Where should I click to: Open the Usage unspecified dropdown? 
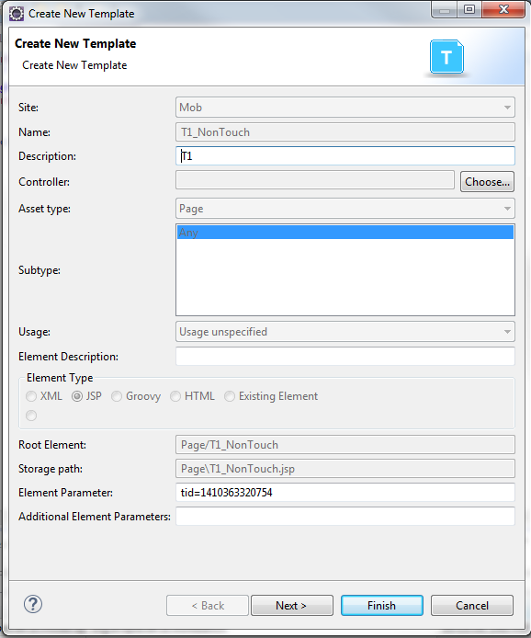pos(345,332)
